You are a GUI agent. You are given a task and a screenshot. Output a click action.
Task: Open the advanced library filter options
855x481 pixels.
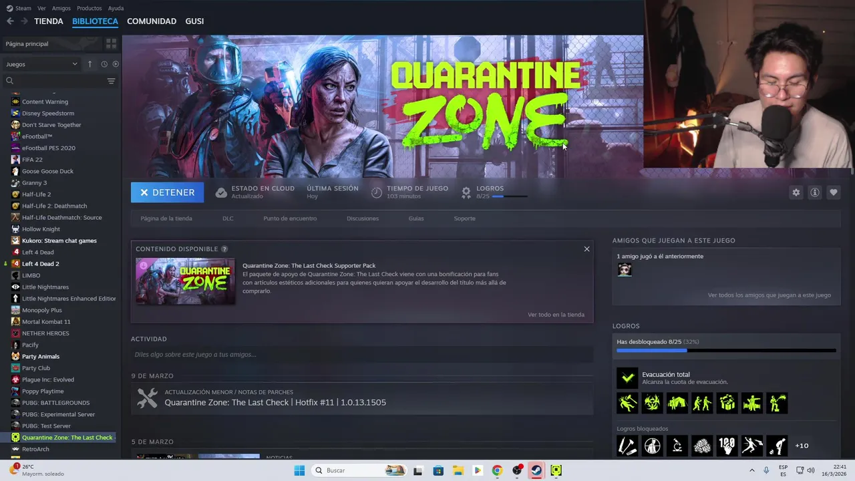(111, 81)
